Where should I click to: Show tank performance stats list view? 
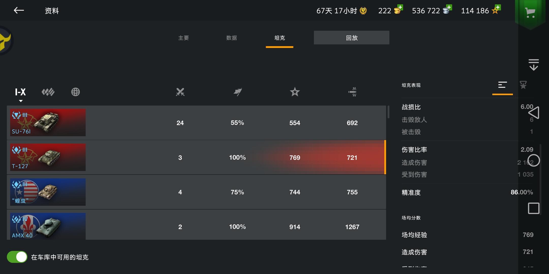(x=502, y=85)
